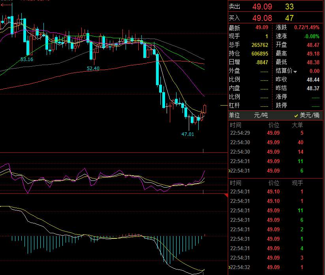Click the 涨停 label
Screen dimensions: 325x275
tap(281, 97)
